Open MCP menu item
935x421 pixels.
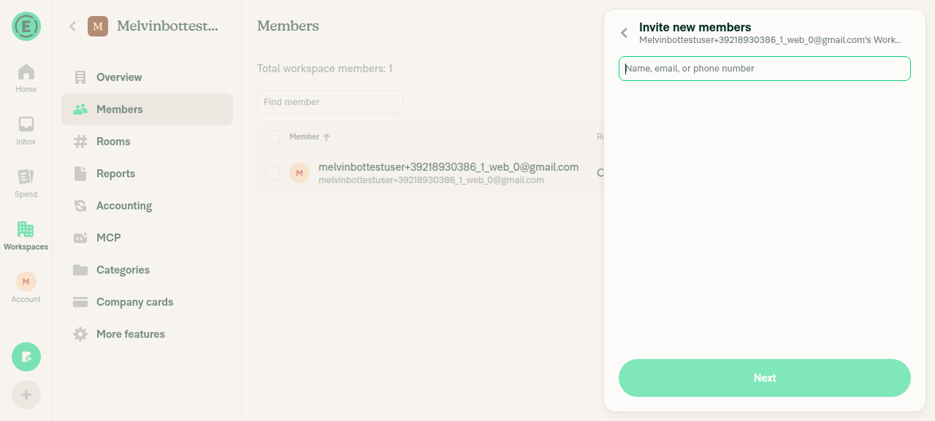[x=147, y=238]
